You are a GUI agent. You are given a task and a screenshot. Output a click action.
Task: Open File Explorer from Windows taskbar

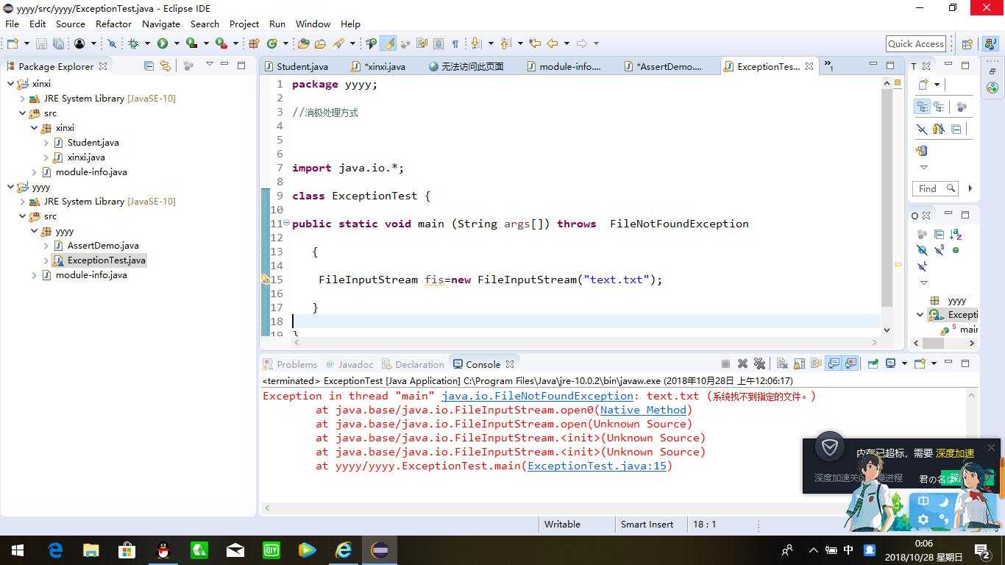click(x=90, y=550)
